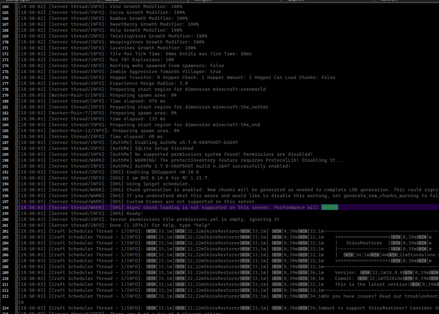Click "This is the latest version!" text
The image size is (439, 314).
[373, 284]
